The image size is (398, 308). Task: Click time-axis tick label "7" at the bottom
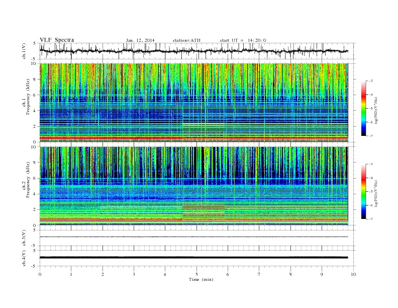coord(259,274)
